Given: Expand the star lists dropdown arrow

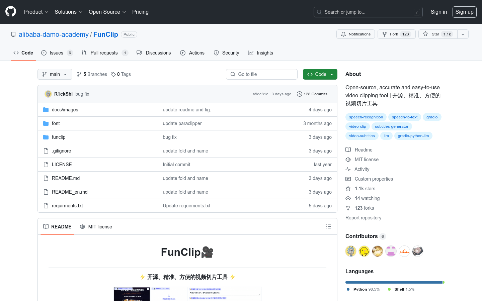Looking at the screenshot, I should (463, 34).
